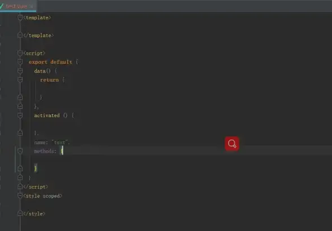Click the 'activated' method name
Image resolution: width=332 pixels, height=231 pixels.
[x=47, y=115]
